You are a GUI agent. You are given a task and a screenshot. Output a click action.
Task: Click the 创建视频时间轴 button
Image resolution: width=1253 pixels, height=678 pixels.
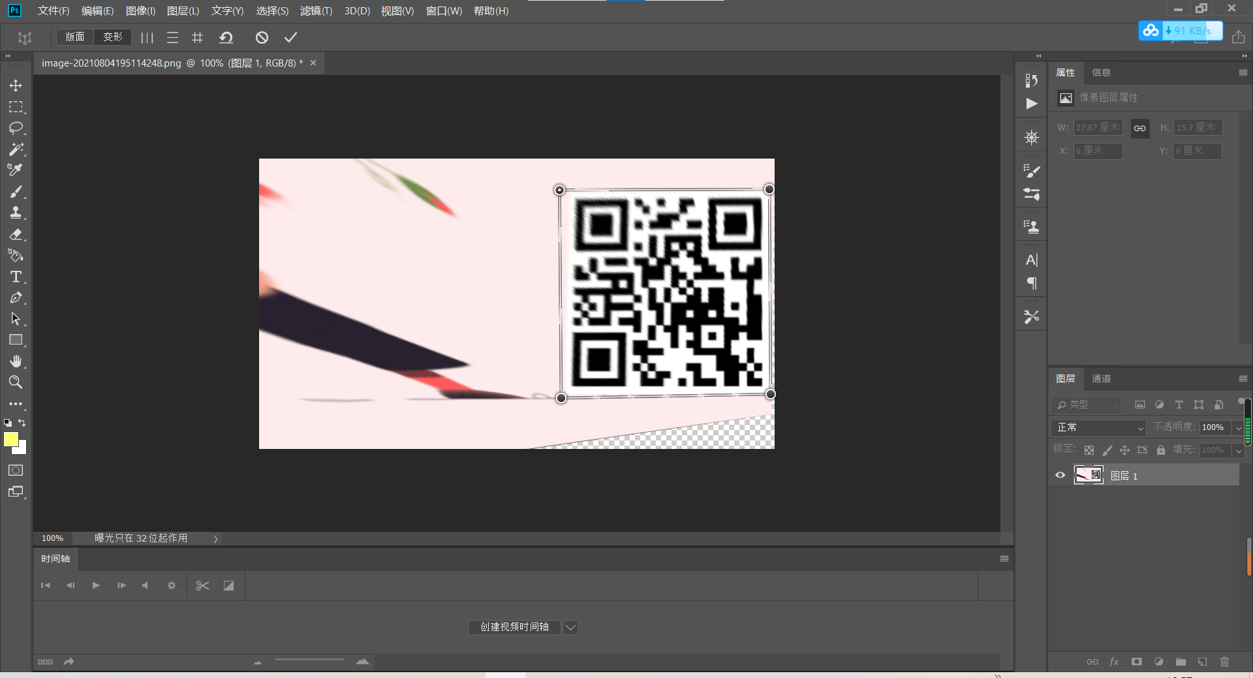514,627
